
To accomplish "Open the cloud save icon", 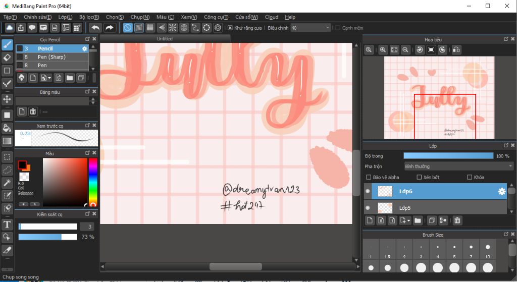I will (x=10, y=28).
